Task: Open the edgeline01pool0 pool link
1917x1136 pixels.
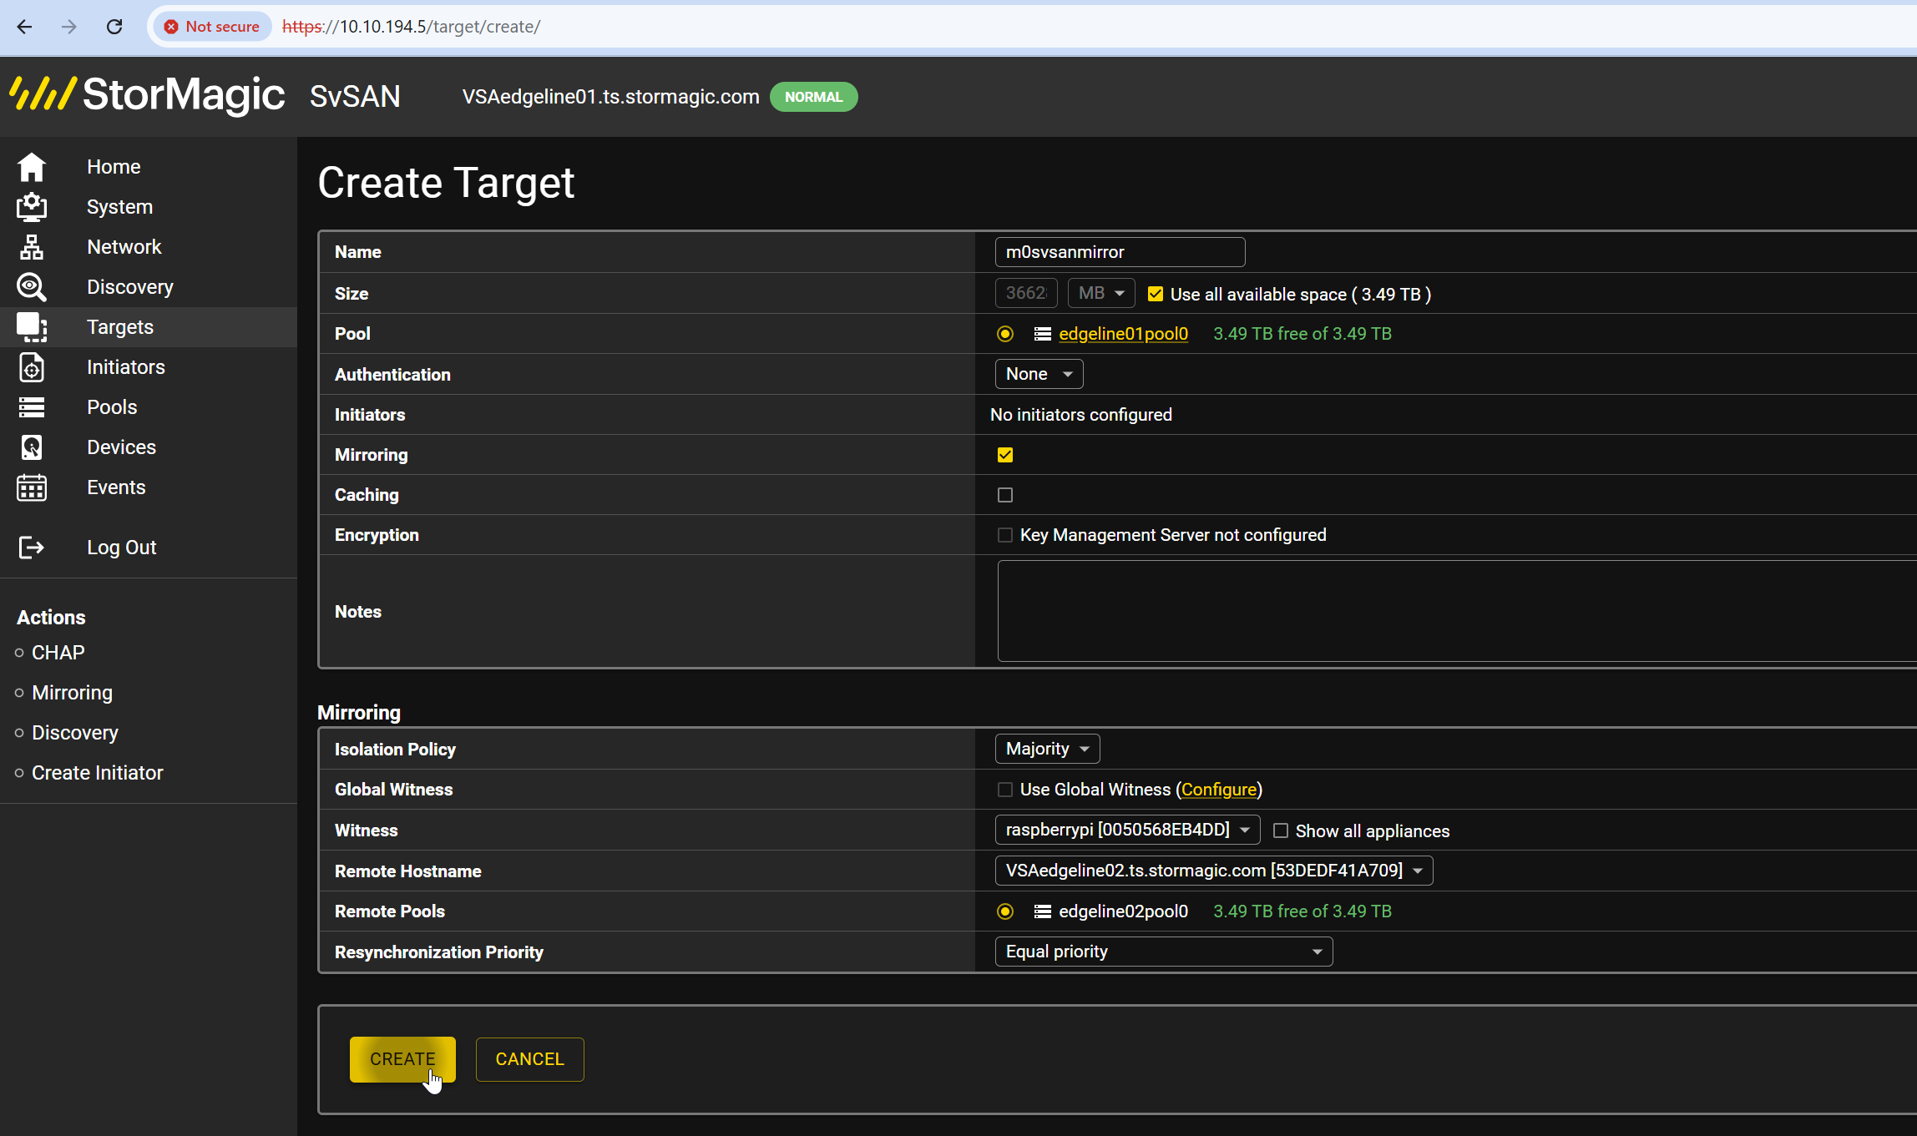Action: click(x=1123, y=334)
